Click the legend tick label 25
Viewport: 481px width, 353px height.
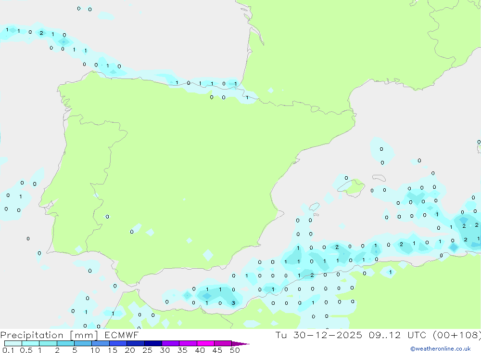pos(147,350)
